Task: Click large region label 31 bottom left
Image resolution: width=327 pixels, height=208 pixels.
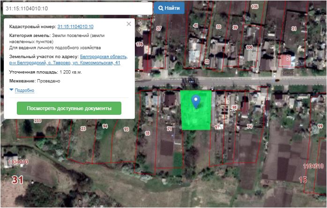Action: point(17,179)
